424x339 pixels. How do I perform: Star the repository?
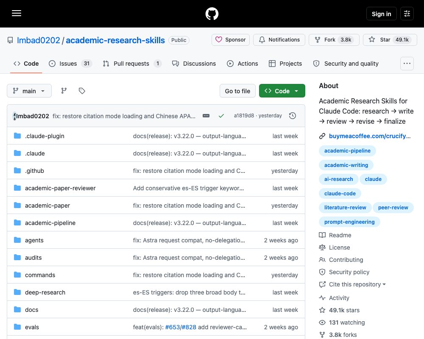point(390,40)
